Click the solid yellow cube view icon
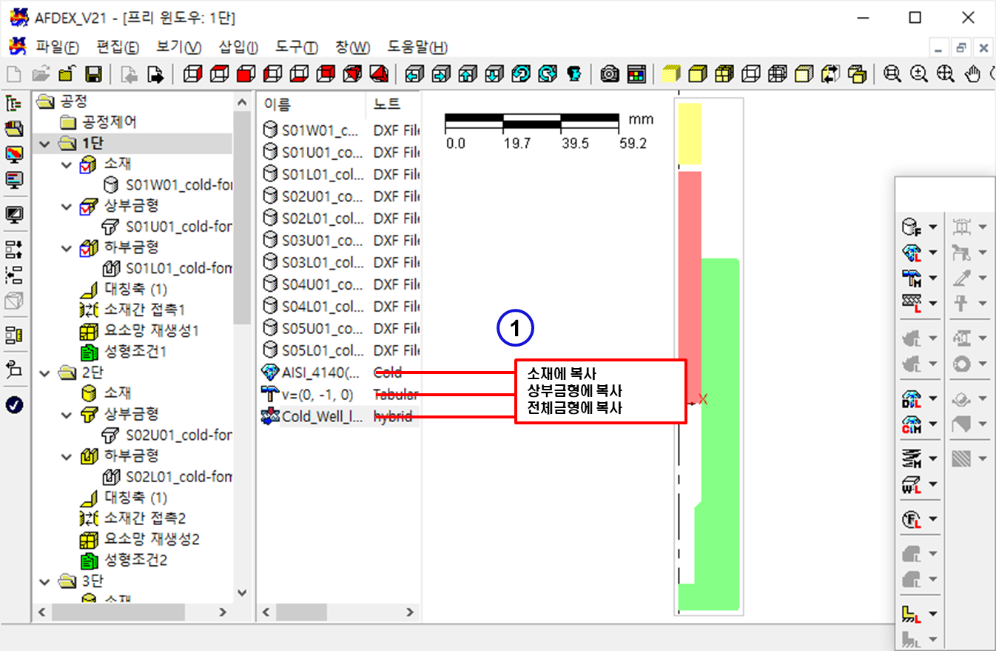This screenshot has width=996, height=651. [x=670, y=74]
